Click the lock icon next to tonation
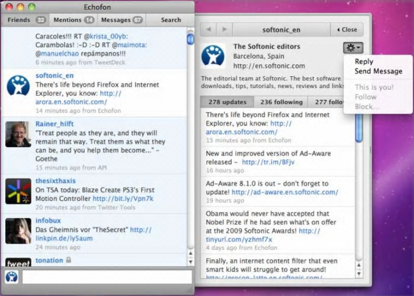The height and width of the screenshot is (296, 414). click(x=69, y=260)
